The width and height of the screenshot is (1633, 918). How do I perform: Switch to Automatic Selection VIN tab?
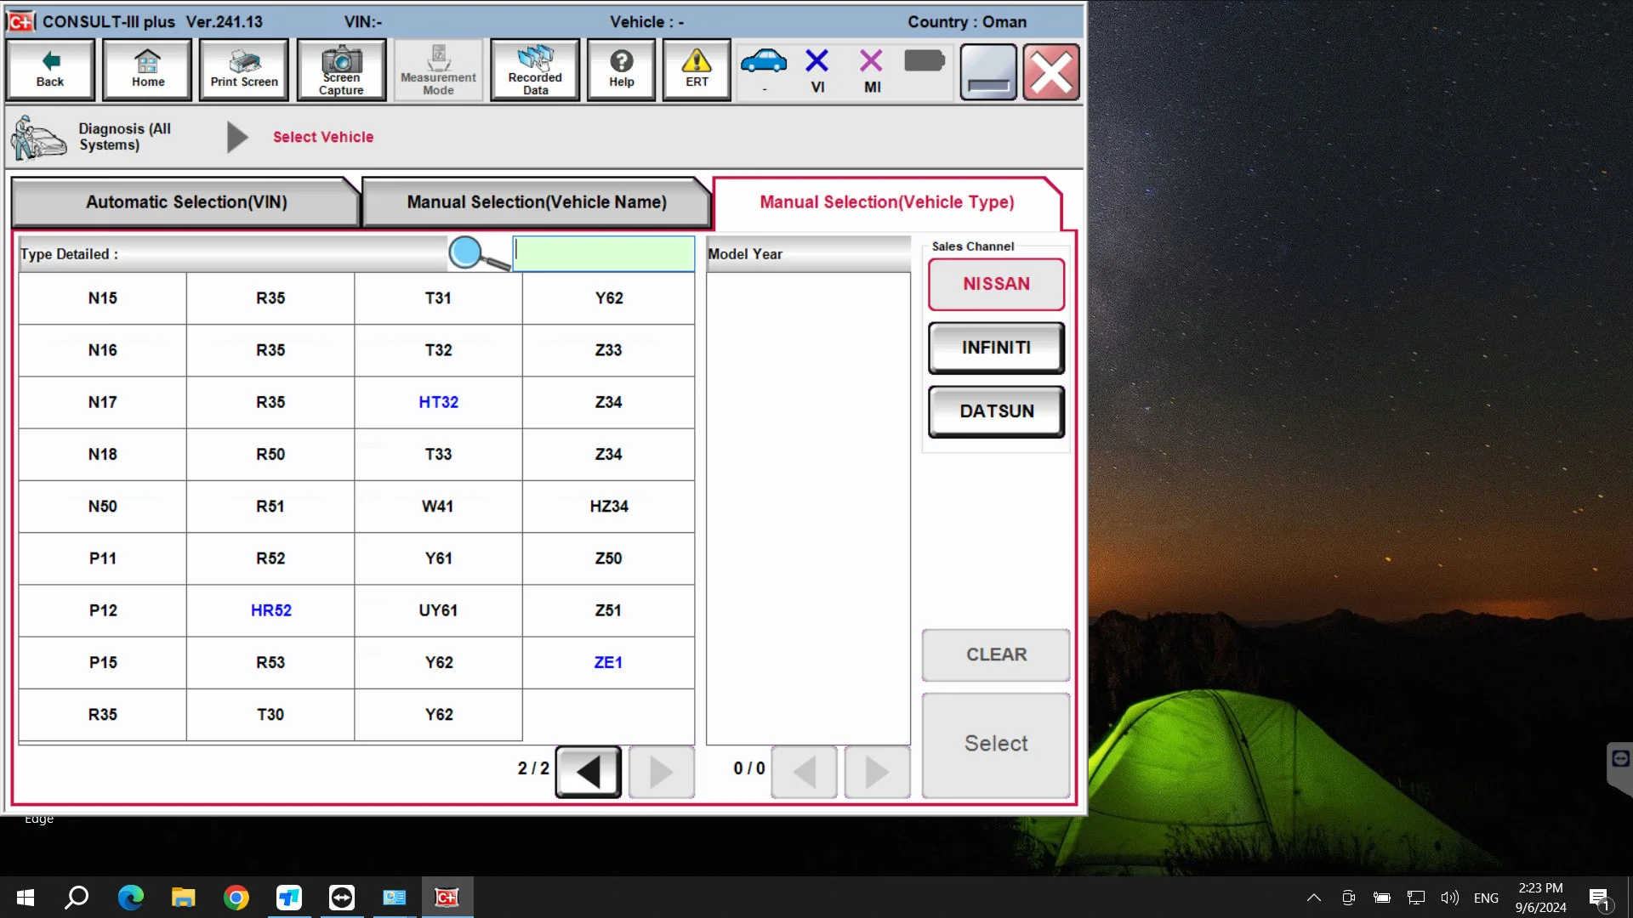tap(185, 201)
